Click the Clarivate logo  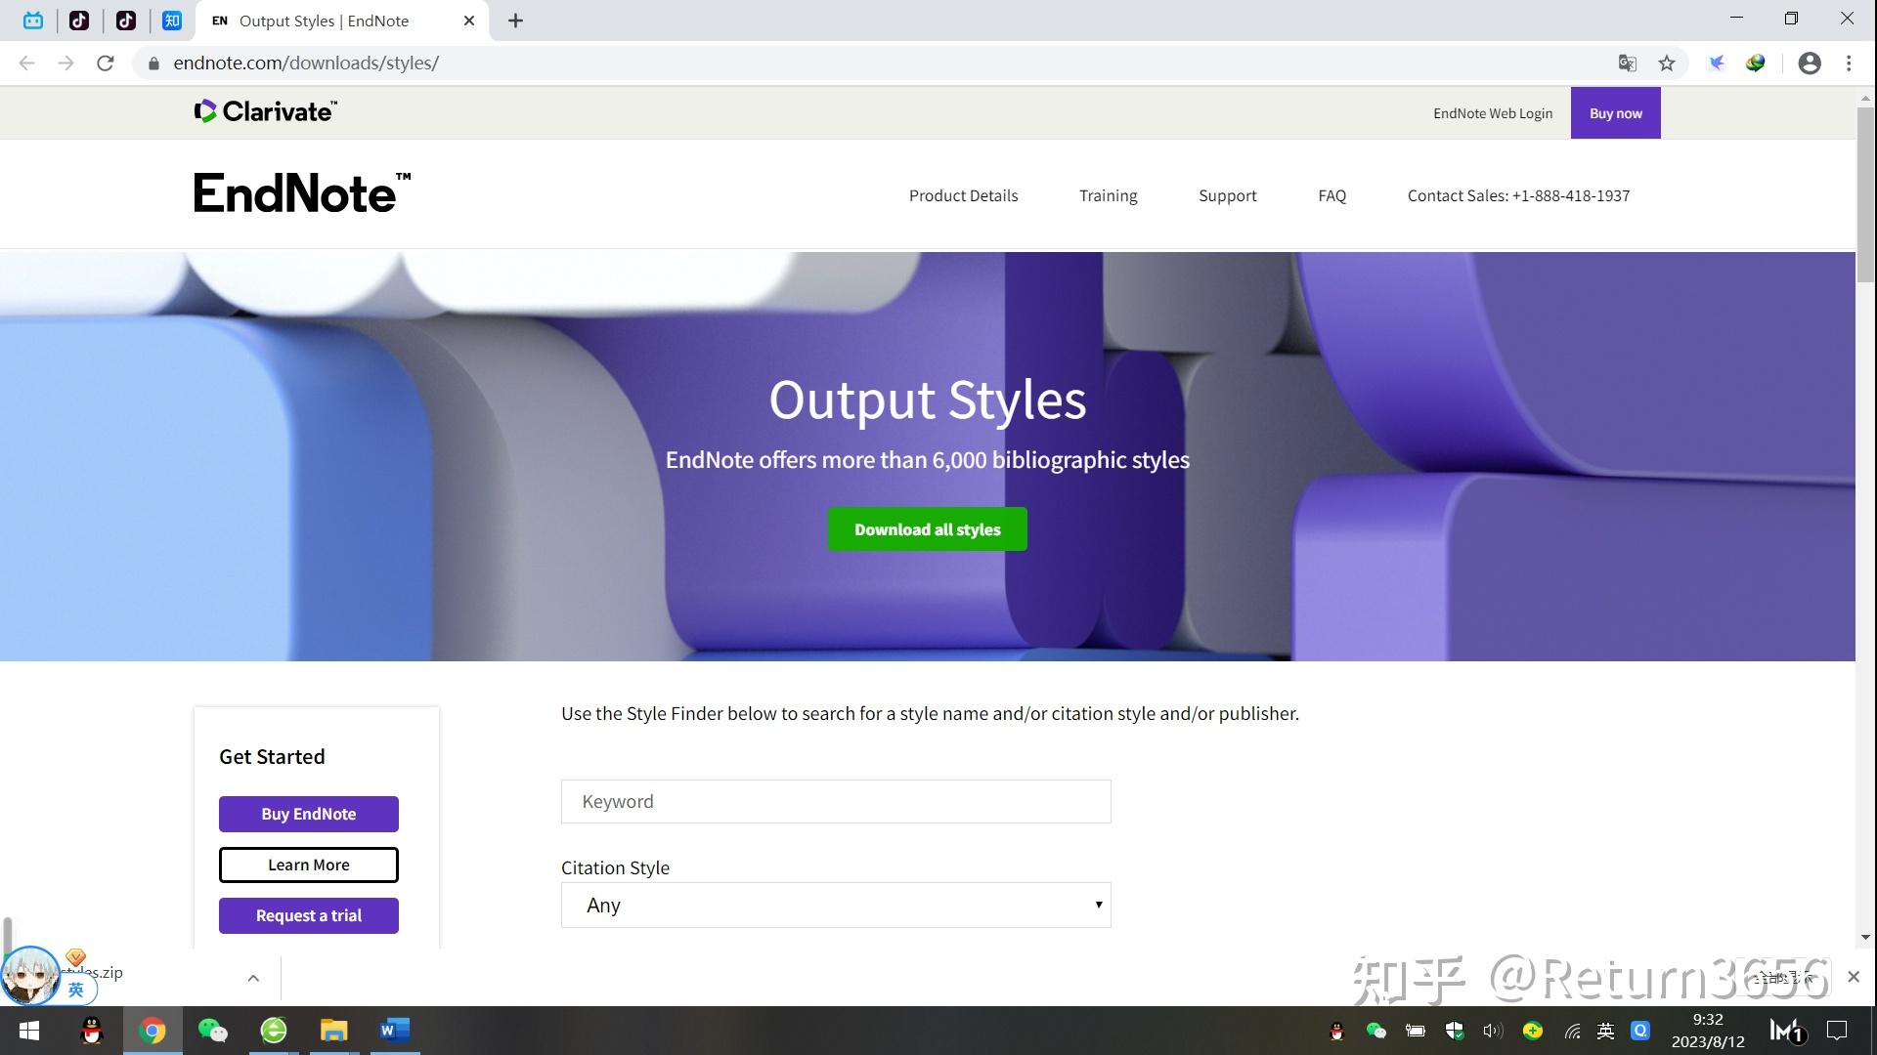point(266,111)
